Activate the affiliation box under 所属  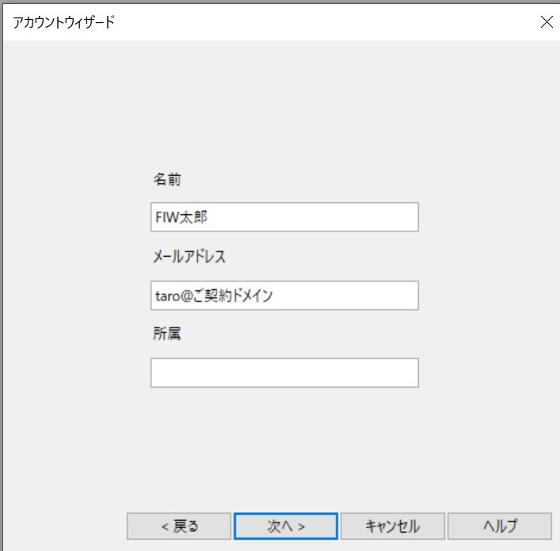[x=284, y=373]
